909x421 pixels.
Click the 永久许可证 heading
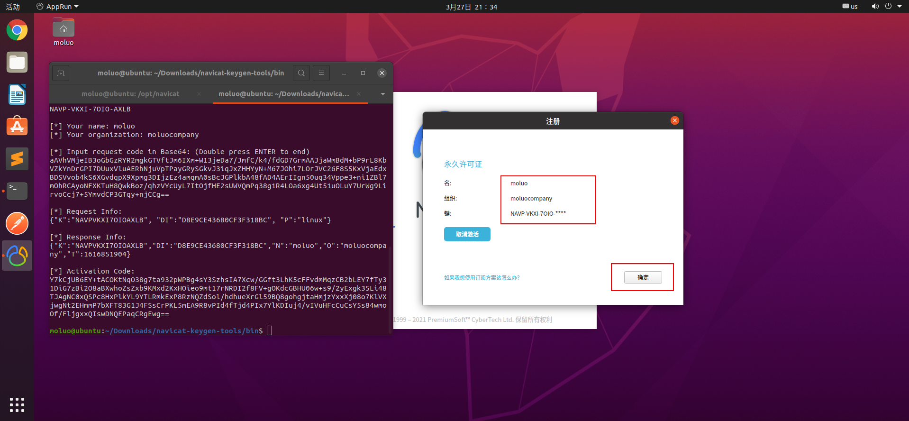[x=463, y=164]
